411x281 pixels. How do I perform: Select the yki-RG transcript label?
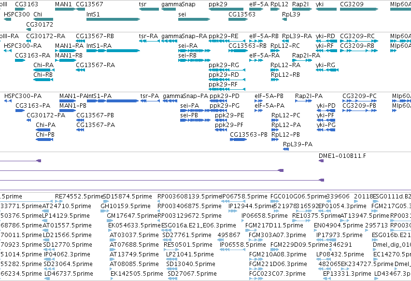[326, 65]
